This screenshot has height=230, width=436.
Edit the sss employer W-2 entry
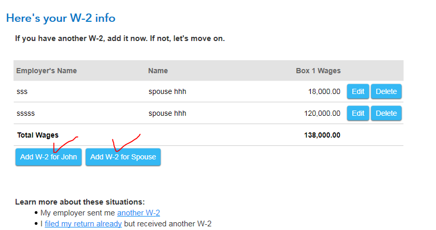click(358, 92)
